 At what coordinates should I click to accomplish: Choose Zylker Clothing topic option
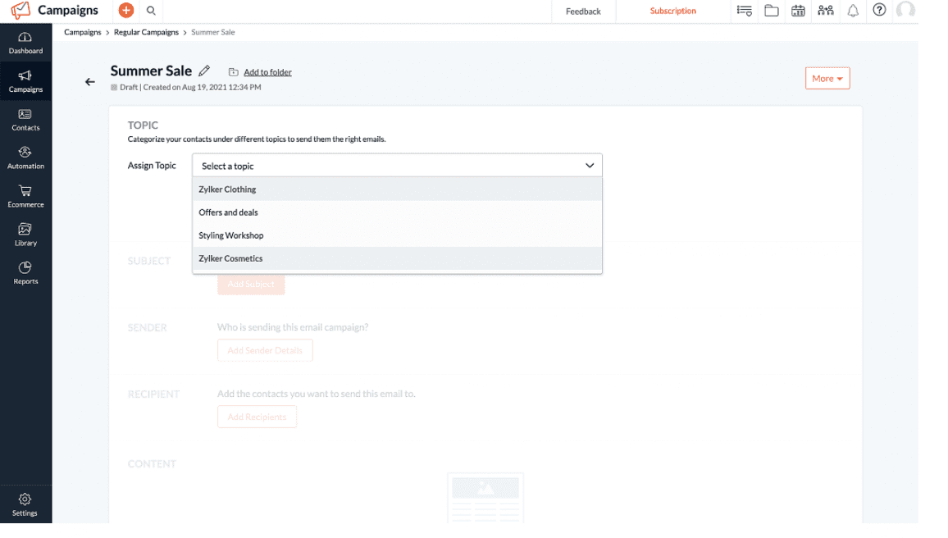[227, 189]
